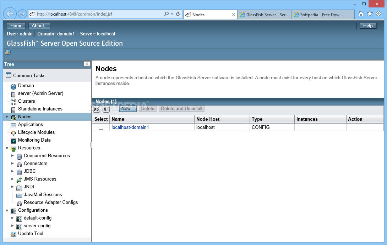Open the localhost-domain1 node link
The width and height of the screenshot is (387, 245).
tap(130, 127)
